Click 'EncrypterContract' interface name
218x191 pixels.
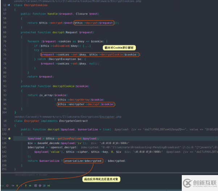click(74, 121)
